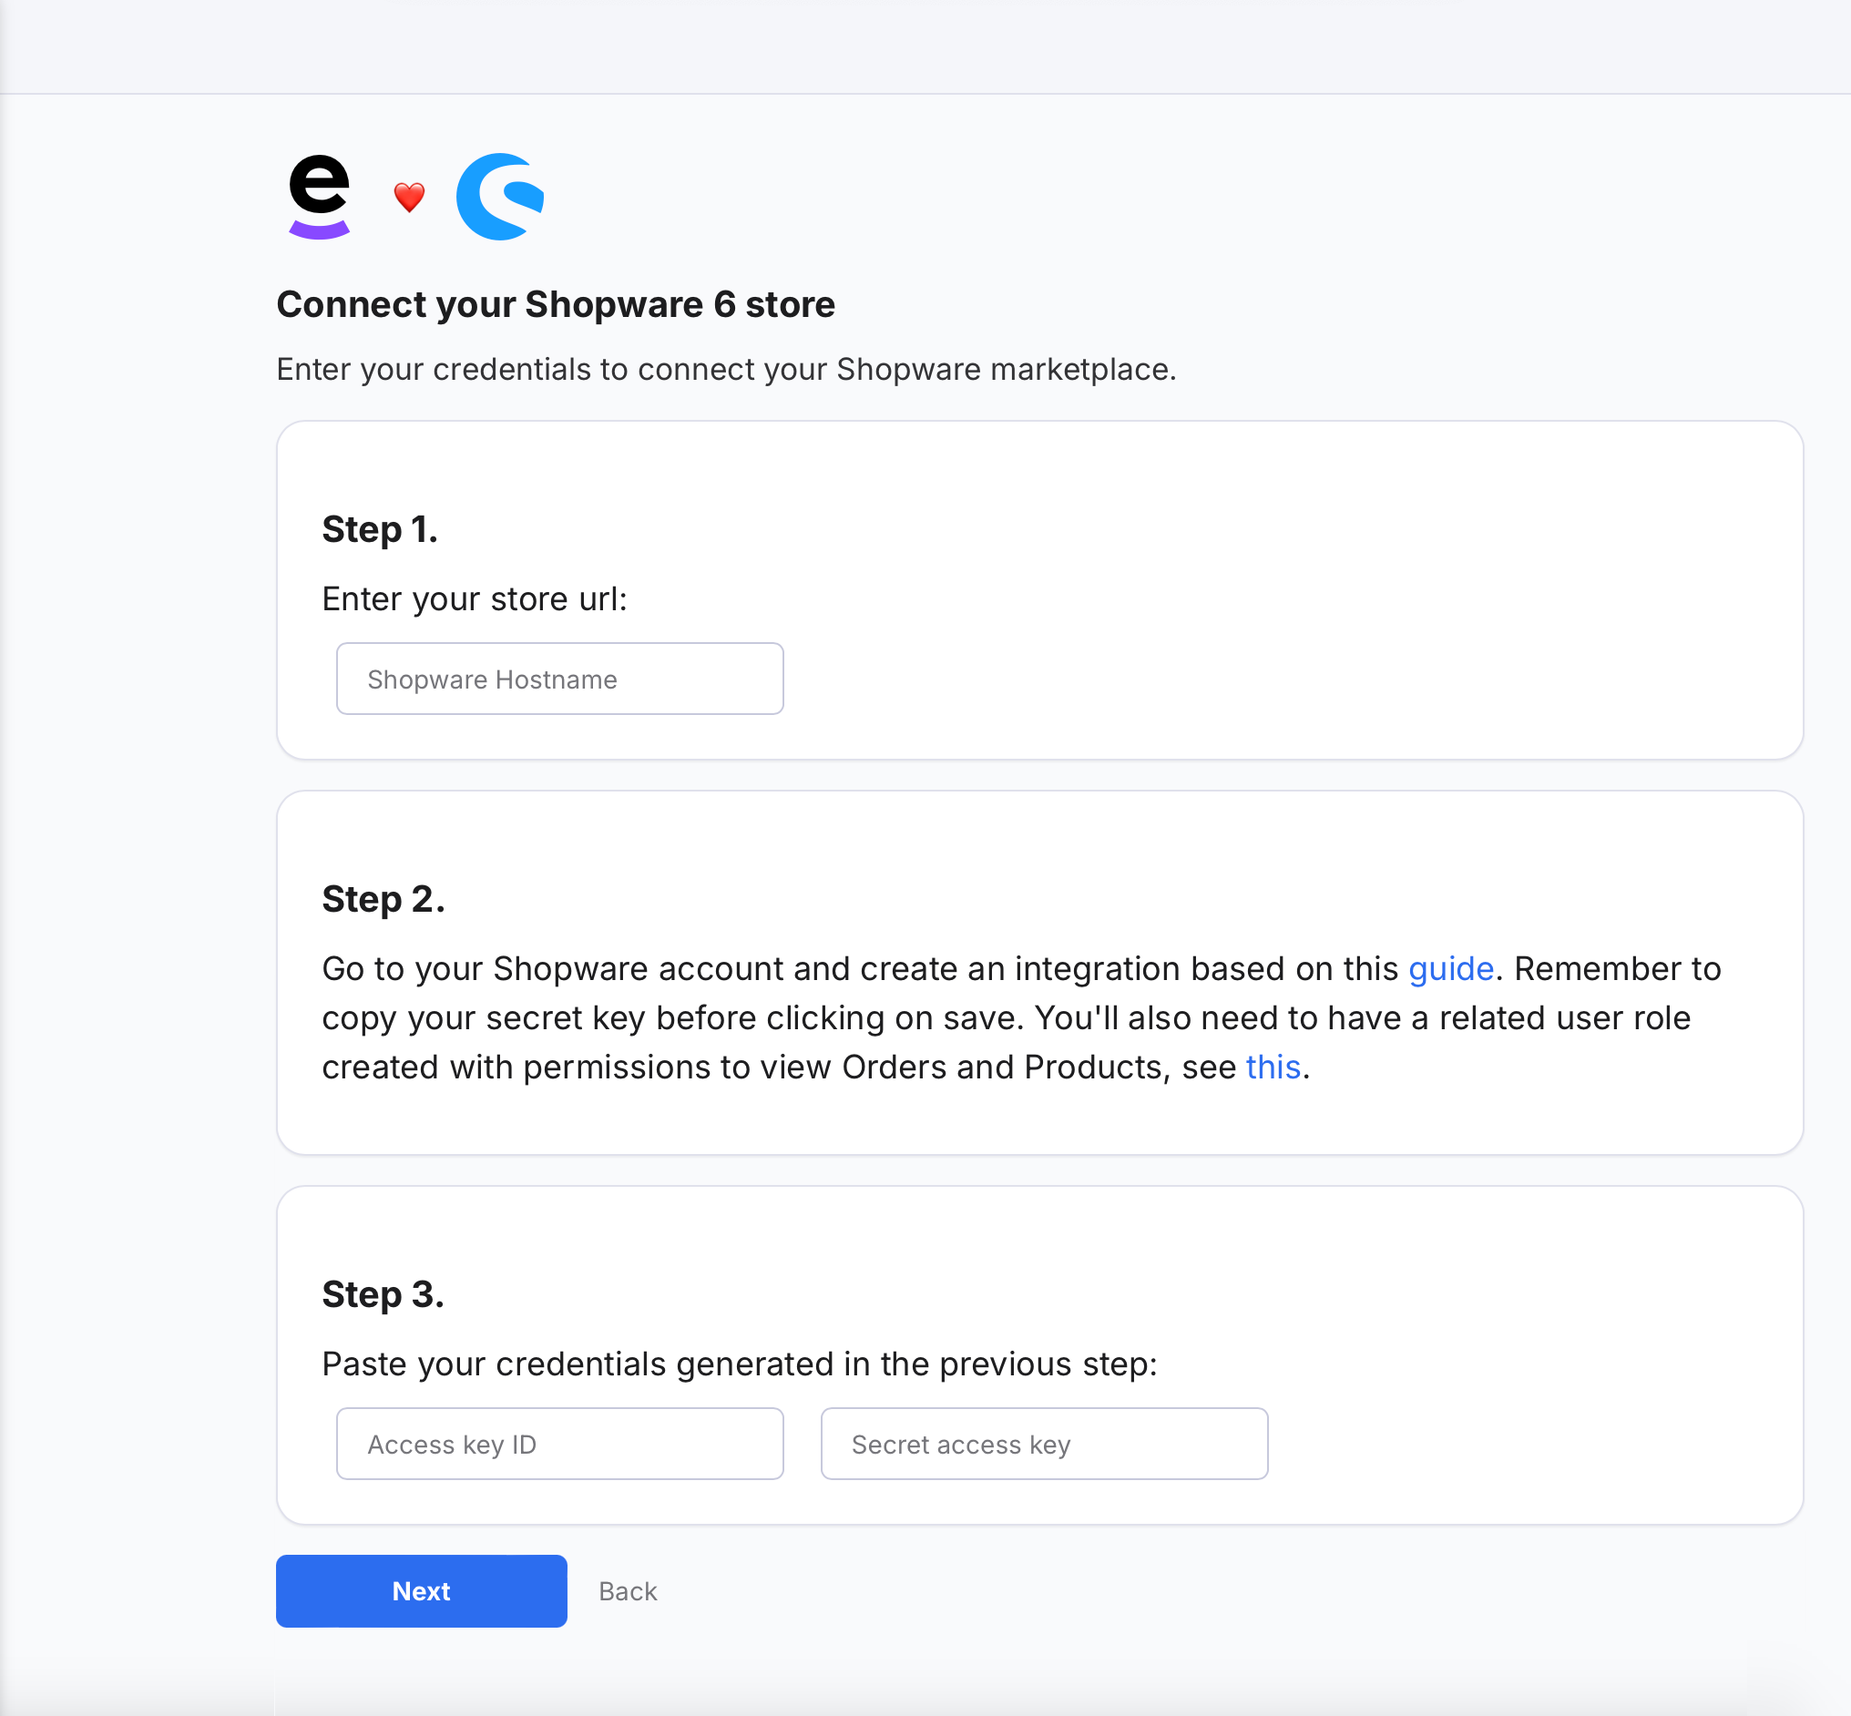Click the 'Step 2.' heading text
The height and width of the screenshot is (1716, 1851).
pyautogui.click(x=383, y=899)
